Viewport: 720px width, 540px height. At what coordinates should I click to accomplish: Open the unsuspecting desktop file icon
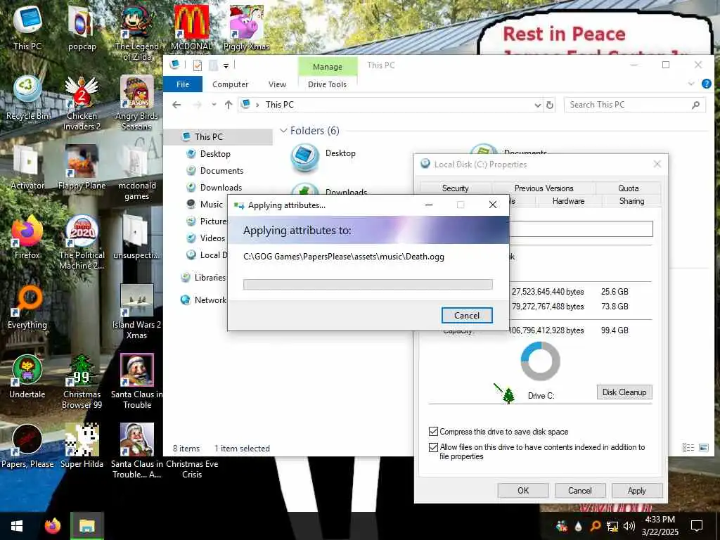[137, 238]
